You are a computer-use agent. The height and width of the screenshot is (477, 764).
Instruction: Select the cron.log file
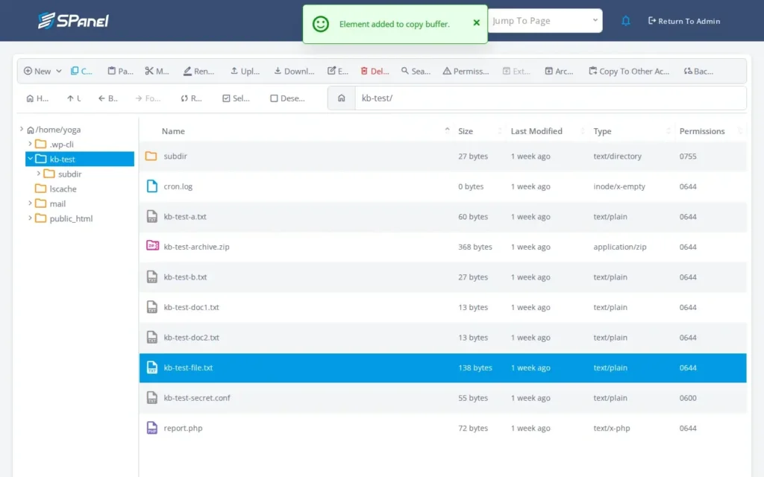(442, 186)
